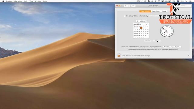Open the help question mark button

tap(189, 56)
